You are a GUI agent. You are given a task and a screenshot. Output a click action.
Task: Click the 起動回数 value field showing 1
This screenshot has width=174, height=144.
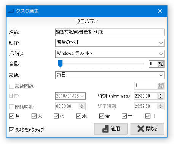(x=146, y=86)
